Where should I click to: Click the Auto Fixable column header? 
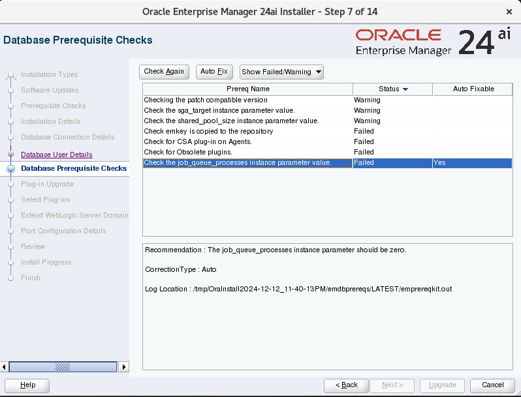pyautogui.click(x=473, y=89)
